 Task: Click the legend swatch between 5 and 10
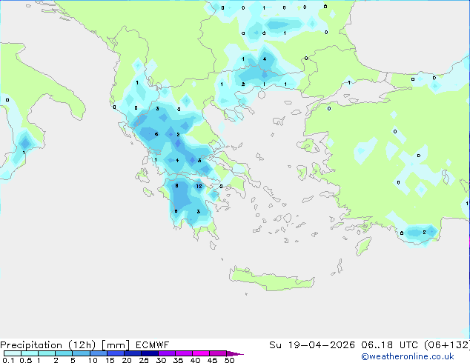(81, 353)
